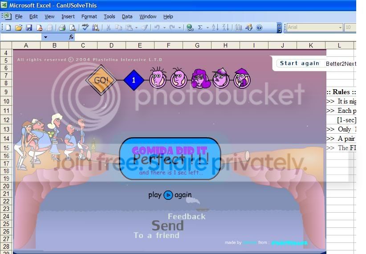Viewport: 366px width, 254px height.
Task: Open the View menu
Action: coord(49,16)
